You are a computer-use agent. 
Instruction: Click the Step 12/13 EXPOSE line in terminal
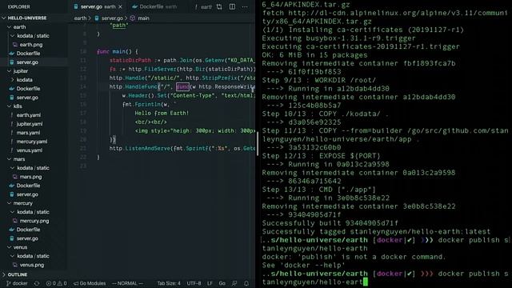(321, 156)
